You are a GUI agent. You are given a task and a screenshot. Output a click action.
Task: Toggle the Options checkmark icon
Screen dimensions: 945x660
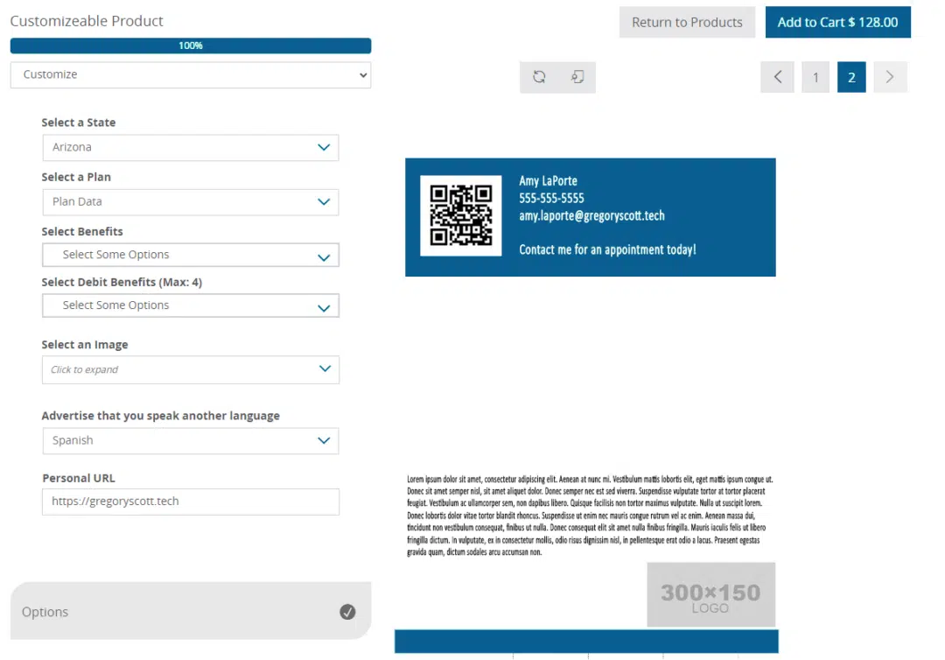point(347,612)
